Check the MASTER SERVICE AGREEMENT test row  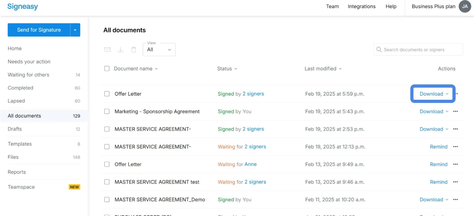(107, 182)
